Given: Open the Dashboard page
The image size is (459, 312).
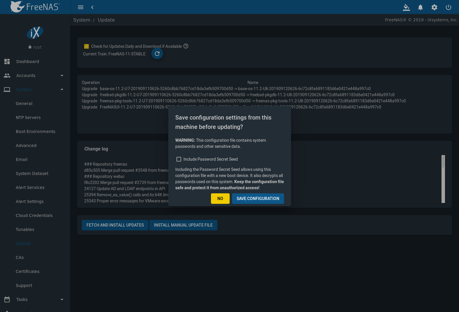Looking at the screenshot, I should (27, 62).
